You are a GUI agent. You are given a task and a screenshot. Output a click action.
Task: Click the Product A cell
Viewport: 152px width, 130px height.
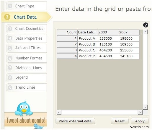pos(88,38)
